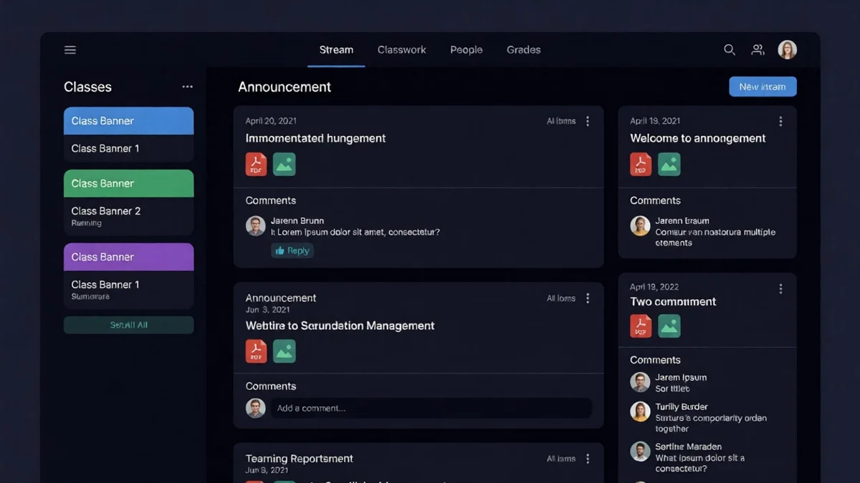Open the people/contacts icon in top bar
This screenshot has width=860, height=483.
[x=758, y=50]
